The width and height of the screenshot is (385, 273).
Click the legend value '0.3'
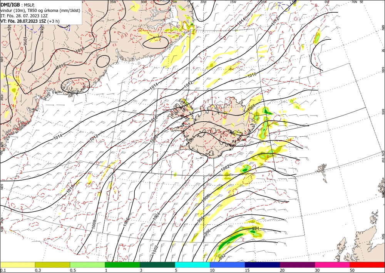click(38, 270)
